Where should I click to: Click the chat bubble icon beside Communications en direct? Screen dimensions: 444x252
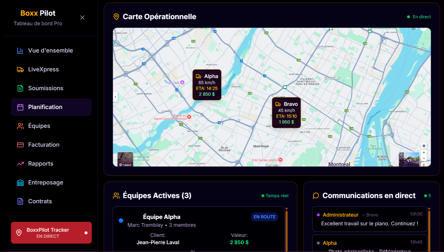point(316,196)
